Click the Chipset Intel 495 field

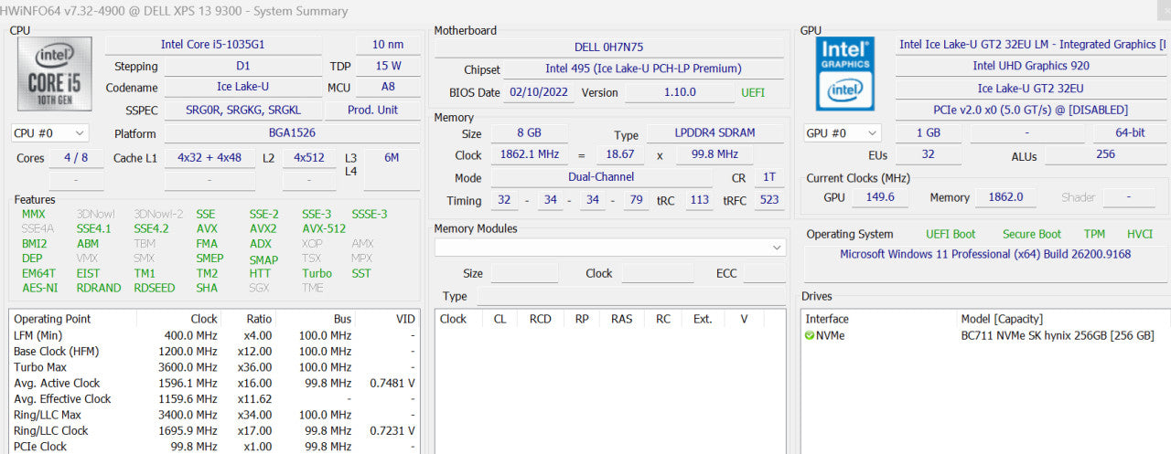pos(643,69)
